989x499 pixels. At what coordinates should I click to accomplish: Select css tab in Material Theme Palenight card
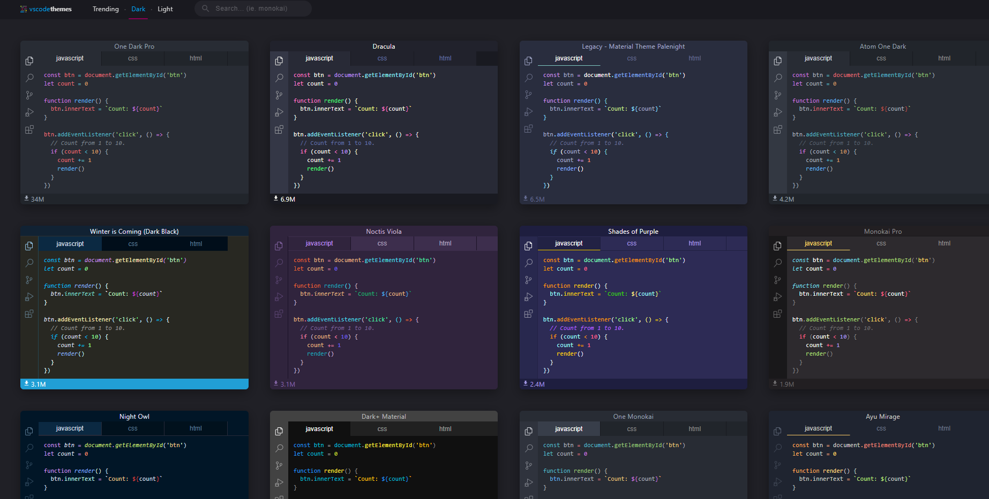(x=632, y=58)
